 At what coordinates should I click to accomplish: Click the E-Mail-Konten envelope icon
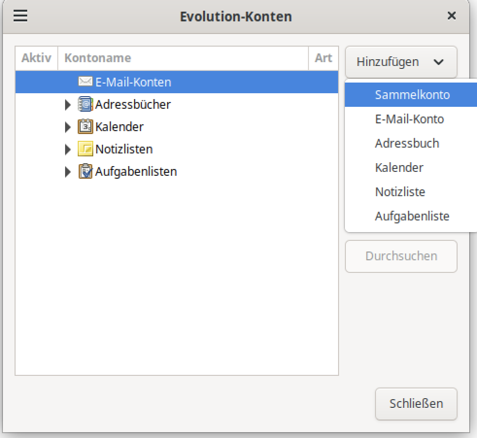(85, 82)
